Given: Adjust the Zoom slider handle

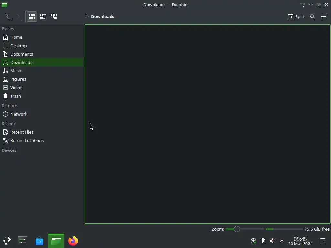Looking at the screenshot, I should pyautogui.click(x=237, y=229).
